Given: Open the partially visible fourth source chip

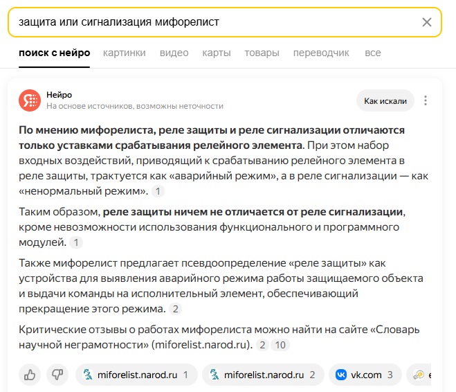Looking at the screenshot, I should coord(419,375).
